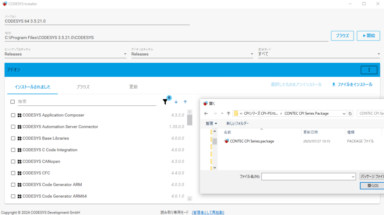This screenshot has height=215, width=384.
Task: Open the 整理 menu dropdown
Action: 211,123
